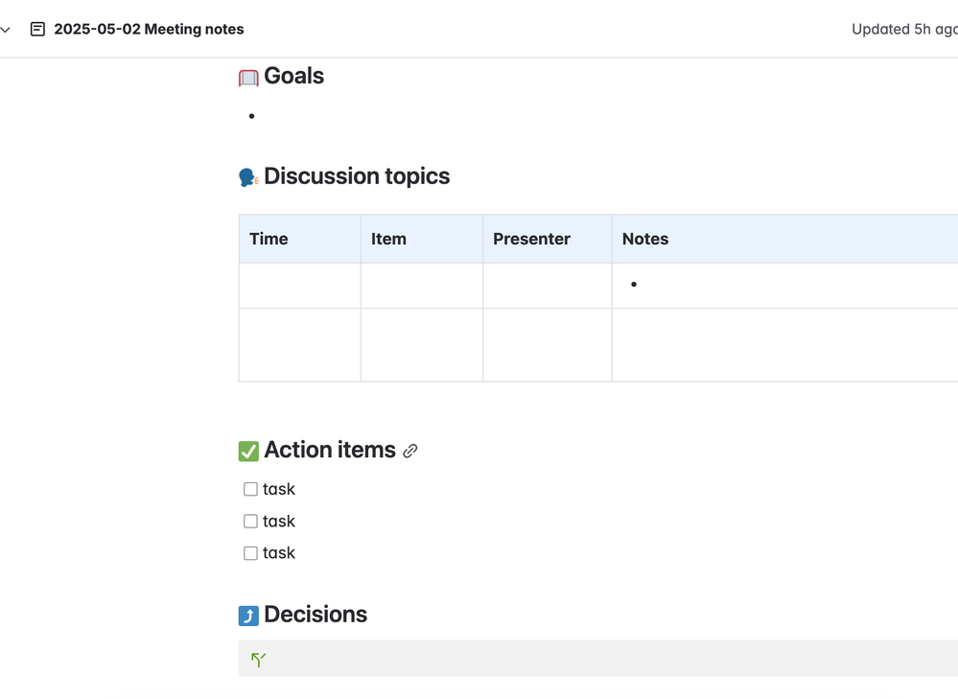
Task: Click the green checkmark emoji beside Action items
Action: [x=248, y=451]
